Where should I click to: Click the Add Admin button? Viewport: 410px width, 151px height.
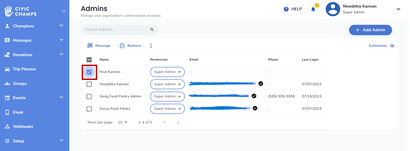(370, 30)
